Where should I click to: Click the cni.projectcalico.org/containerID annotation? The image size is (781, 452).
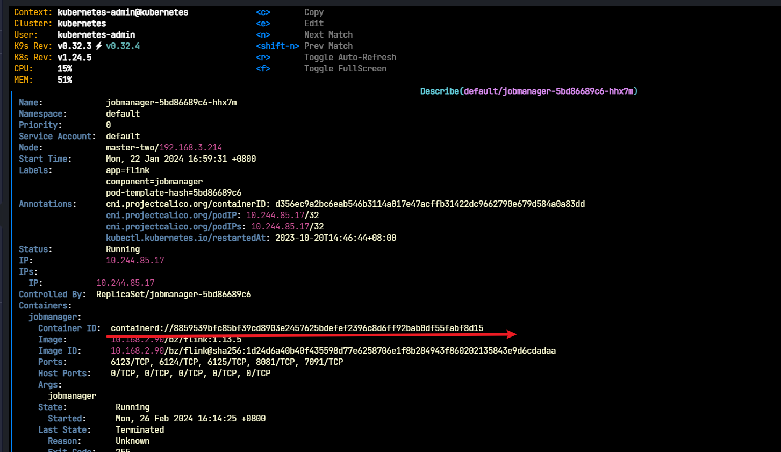[x=345, y=204]
